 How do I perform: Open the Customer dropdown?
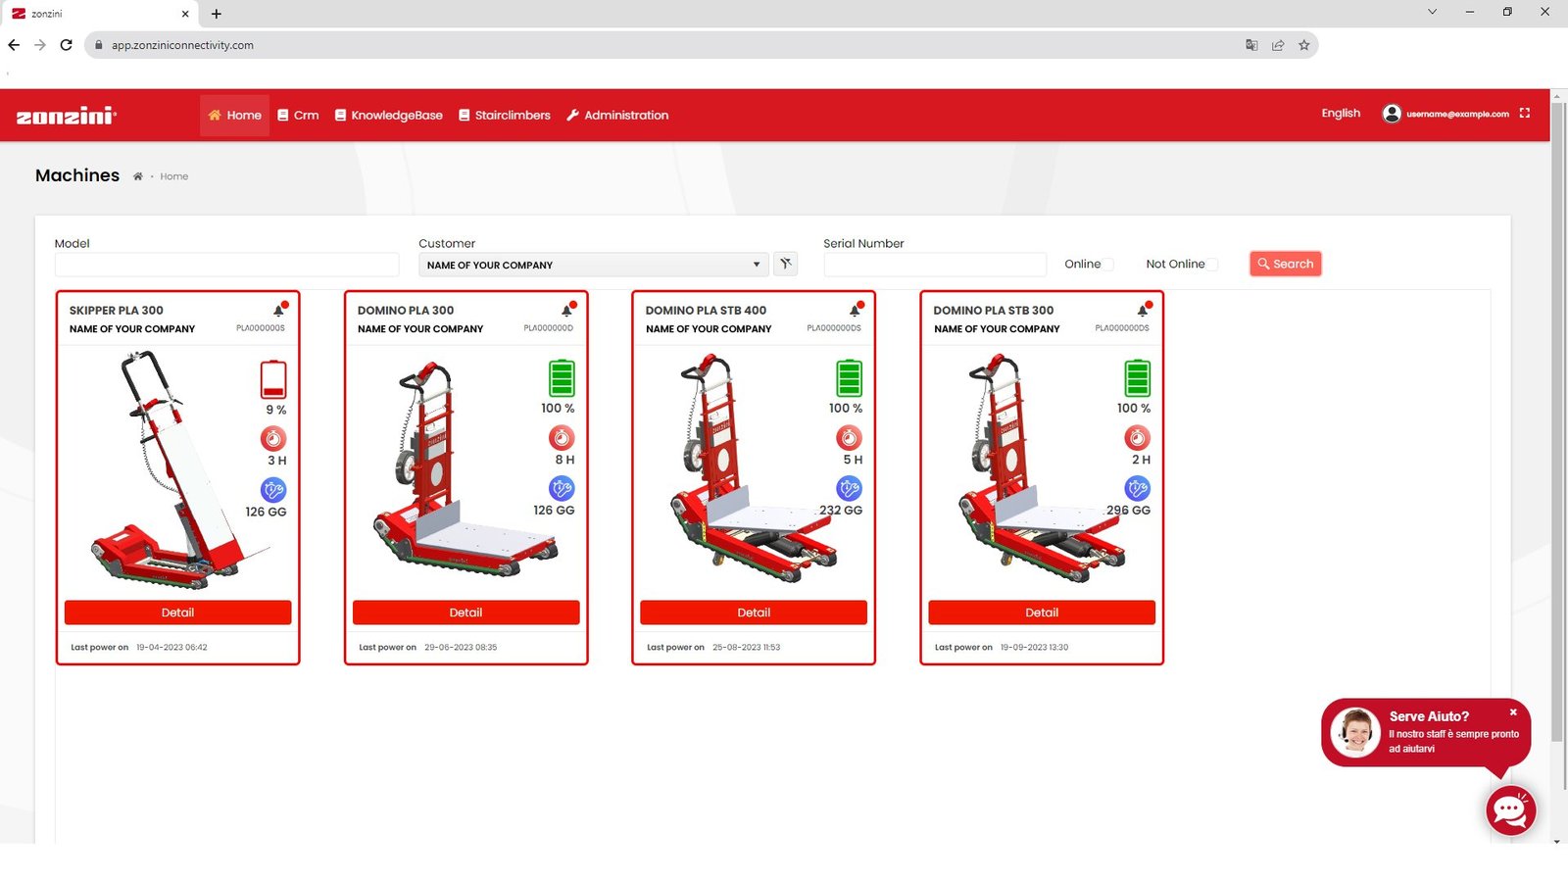click(593, 265)
